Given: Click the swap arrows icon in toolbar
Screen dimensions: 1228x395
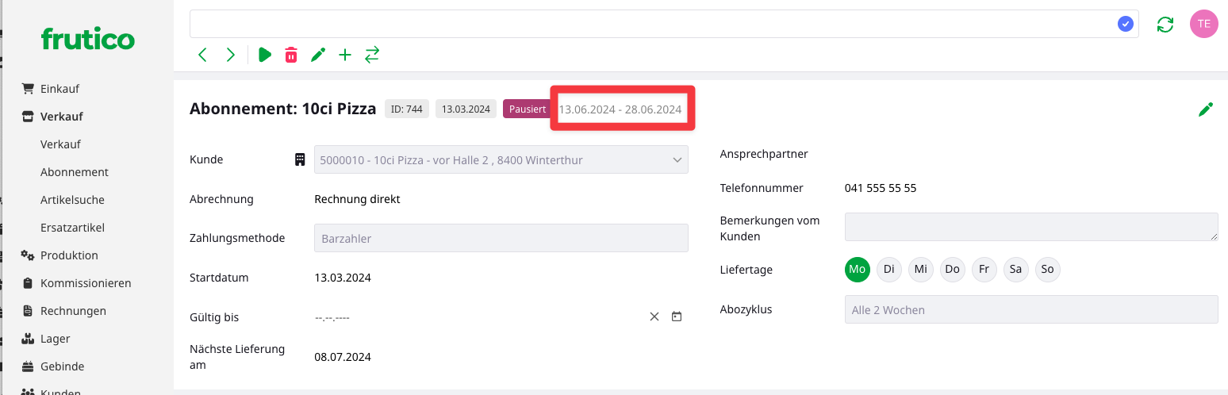Looking at the screenshot, I should [372, 55].
